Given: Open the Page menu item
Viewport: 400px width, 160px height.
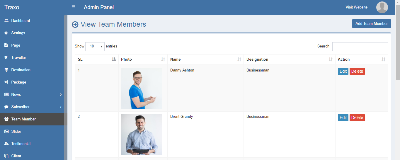Looking at the screenshot, I should pyautogui.click(x=16, y=45).
